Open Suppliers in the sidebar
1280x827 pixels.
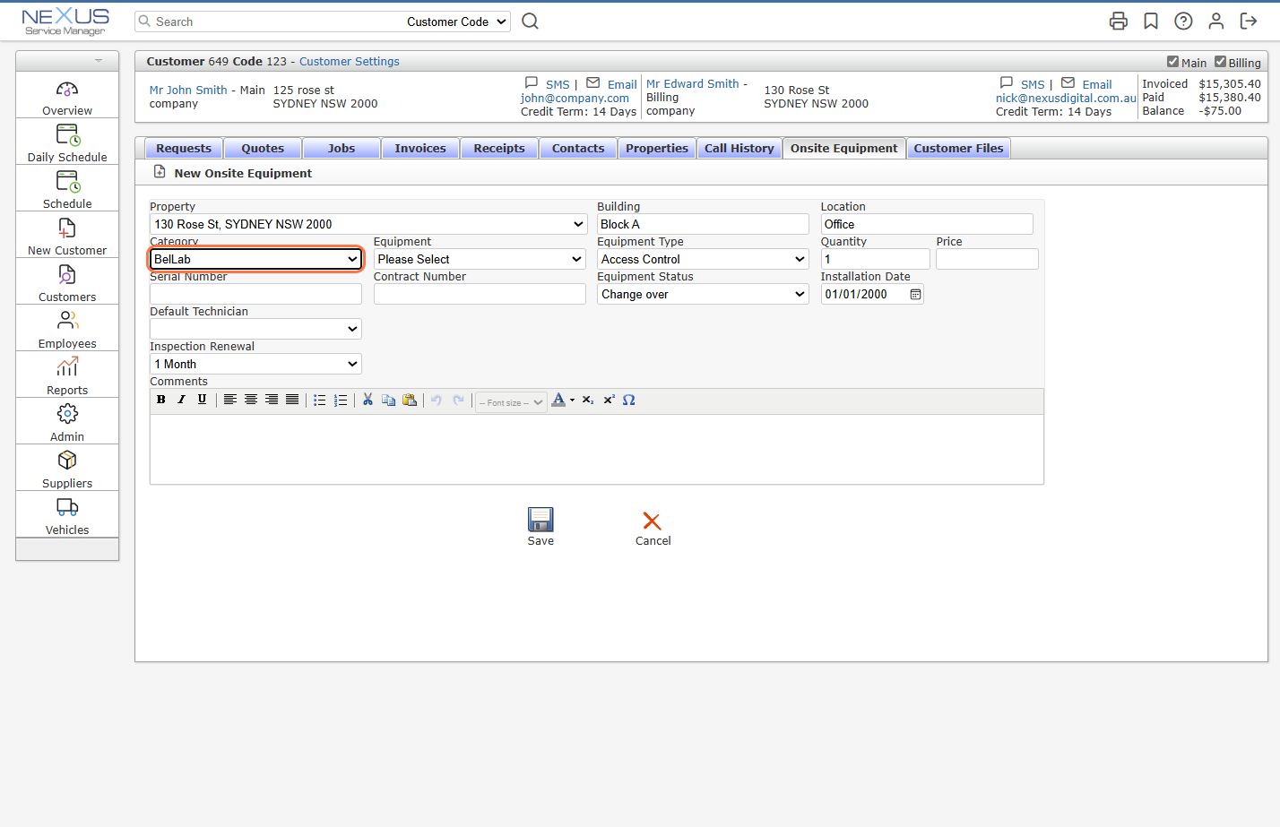(67, 469)
